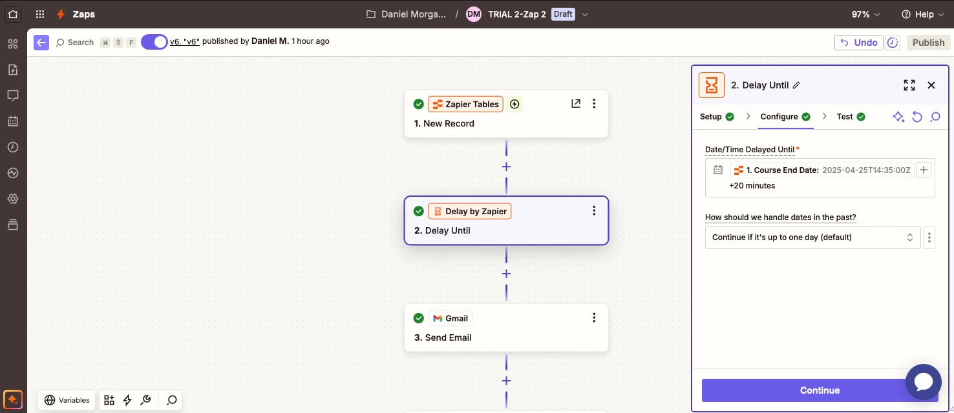
Task: Click the Draft status badge
Action: [563, 14]
